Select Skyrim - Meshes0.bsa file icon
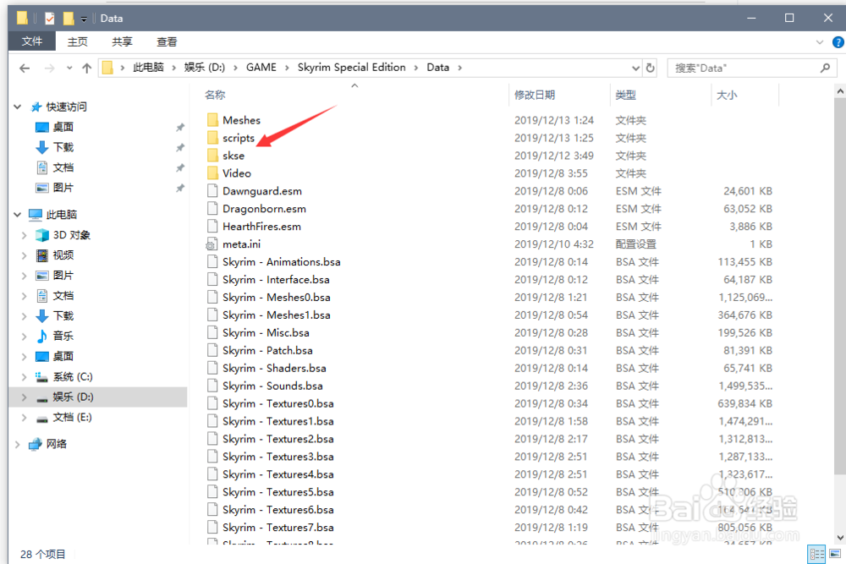846x564 pixels. pyautogui.click(x=212, y=297)
